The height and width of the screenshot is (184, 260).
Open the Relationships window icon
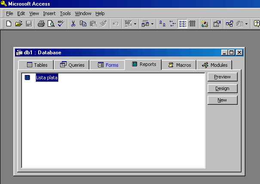point(229,24)
